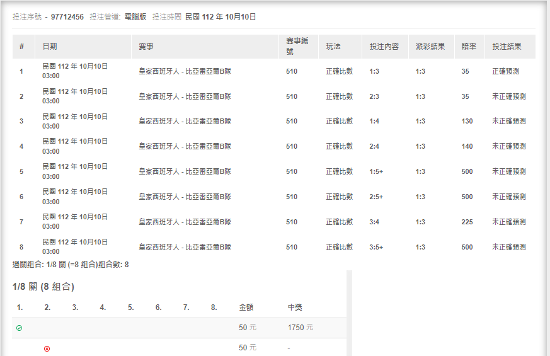Click the 50 元 amount in losing row
550x356 pixels.
pos(248,348)
